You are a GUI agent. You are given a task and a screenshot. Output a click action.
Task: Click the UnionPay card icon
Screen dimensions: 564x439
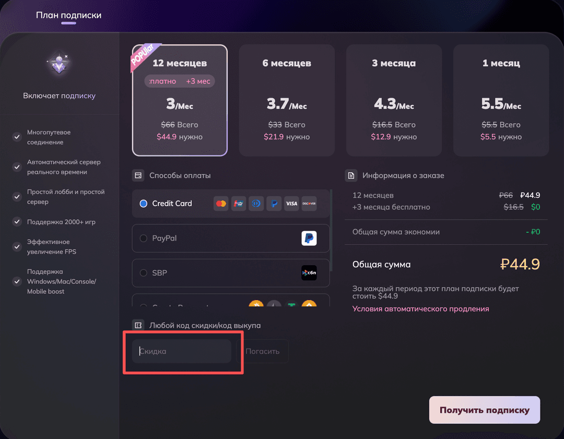pos(239,204)
